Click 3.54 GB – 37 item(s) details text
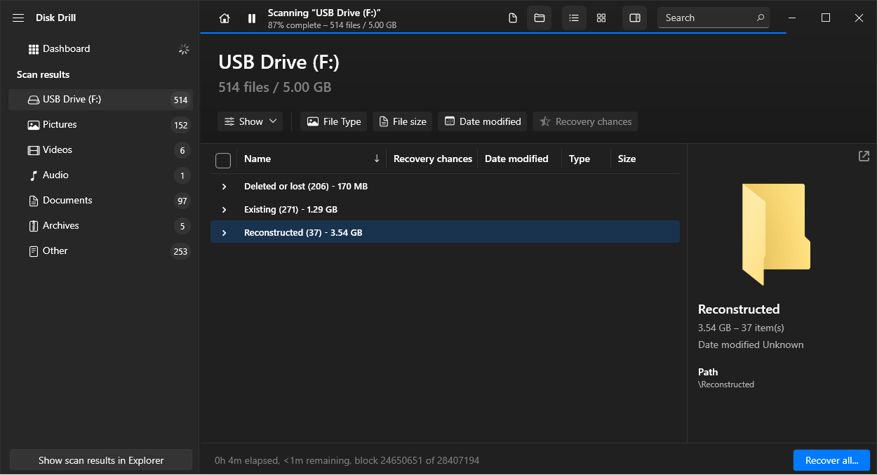Viewport: 877px width, 475px height. coord(741,328)
